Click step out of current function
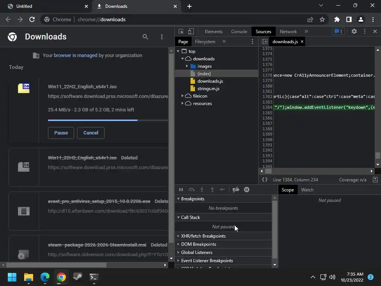 pos(212,190)
